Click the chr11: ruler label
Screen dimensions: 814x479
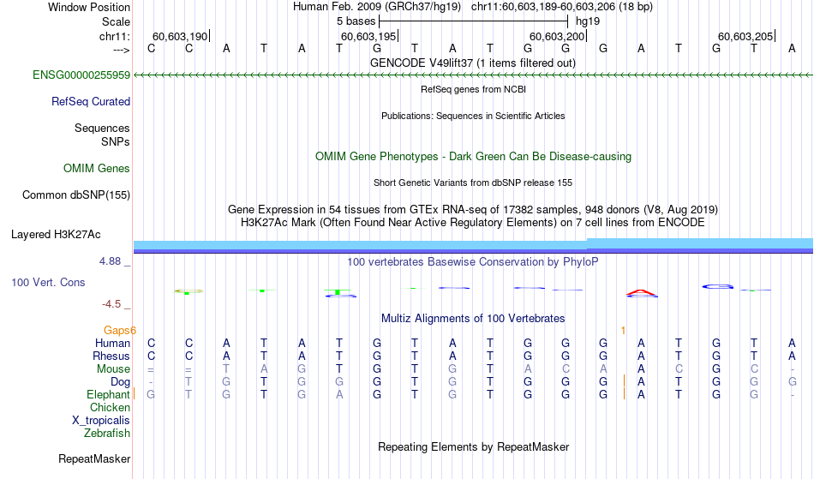[114, 36]
